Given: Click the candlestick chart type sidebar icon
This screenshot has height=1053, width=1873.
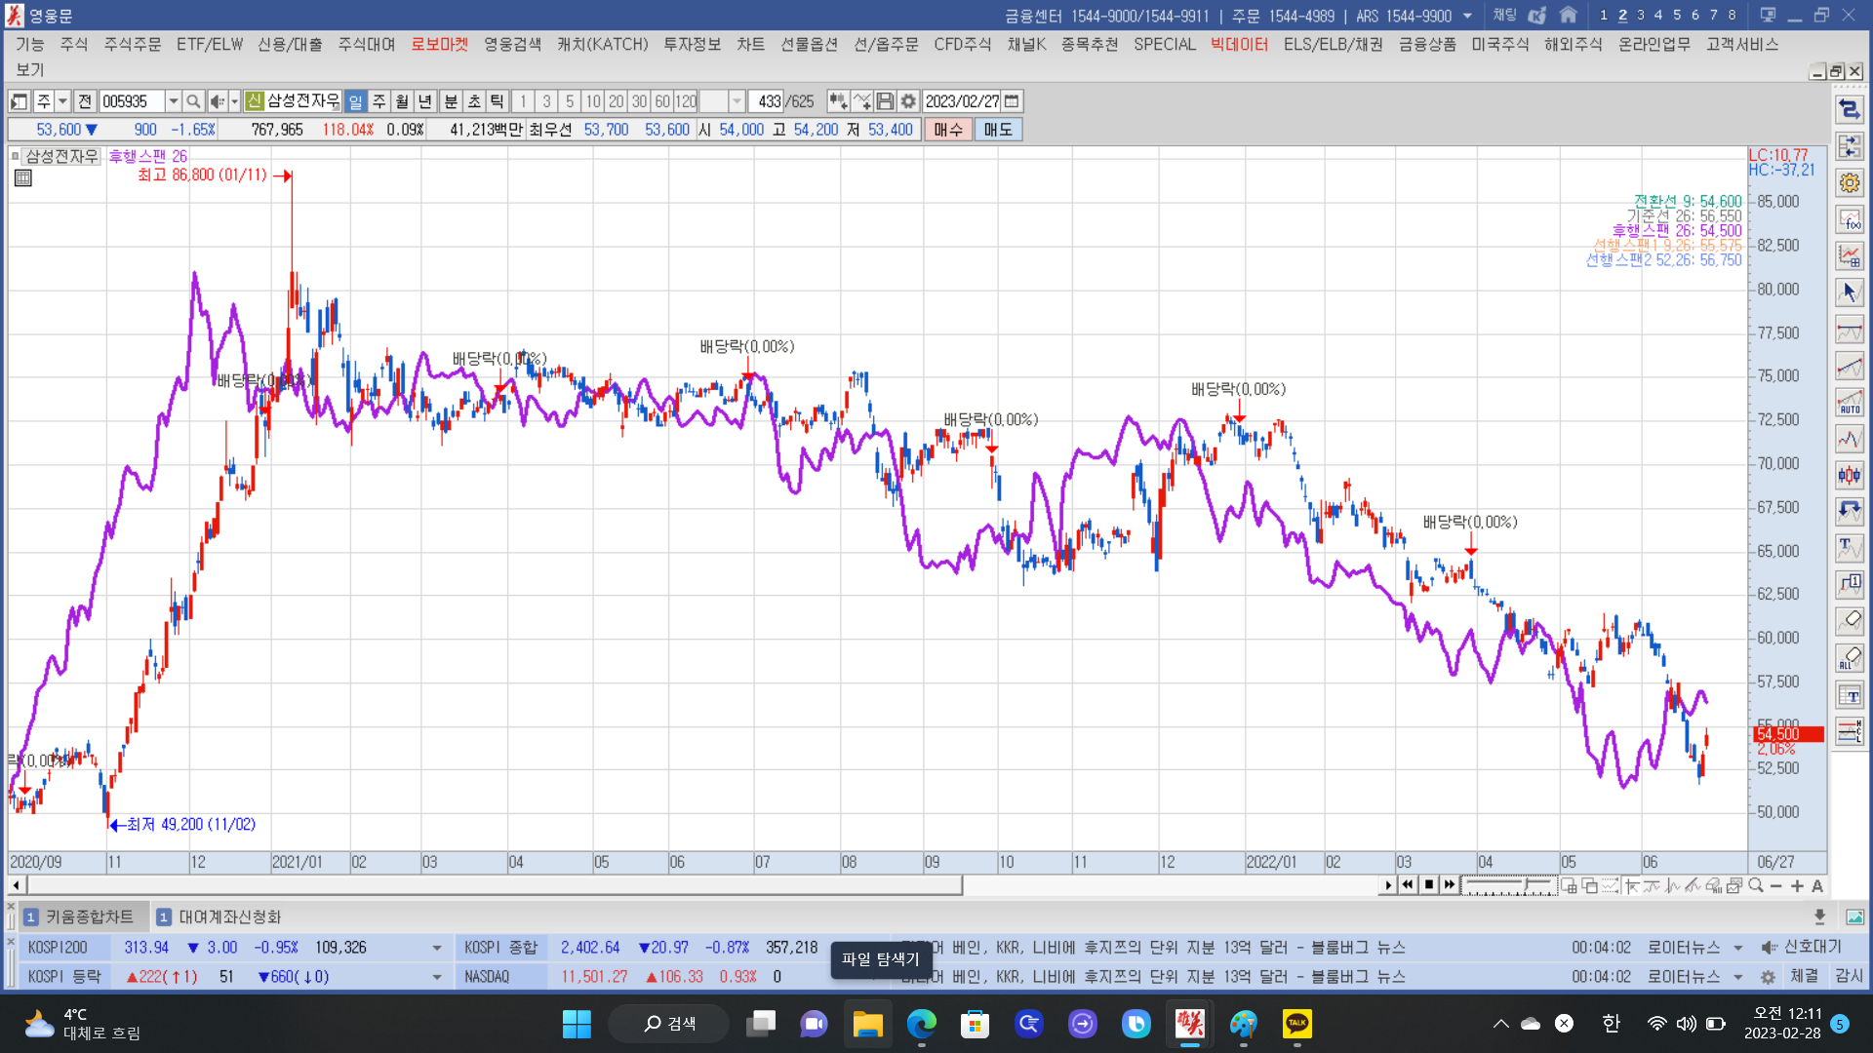Looking at the screenshot, I should pyautogui.click(x=1849, y=475).
